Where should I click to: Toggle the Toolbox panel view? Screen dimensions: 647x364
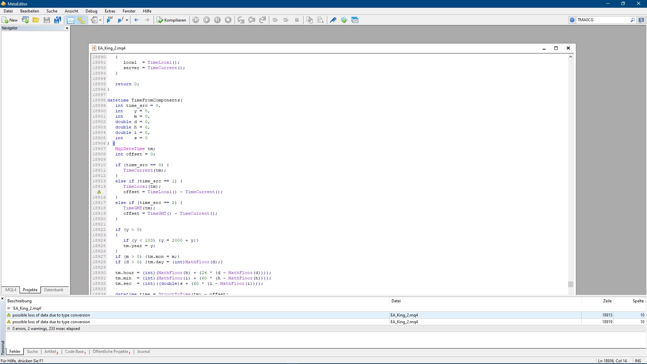click(81, 20)
